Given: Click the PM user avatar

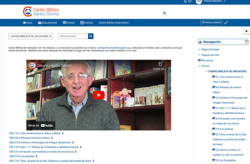Looking at the screenshot, I should 199,1.
